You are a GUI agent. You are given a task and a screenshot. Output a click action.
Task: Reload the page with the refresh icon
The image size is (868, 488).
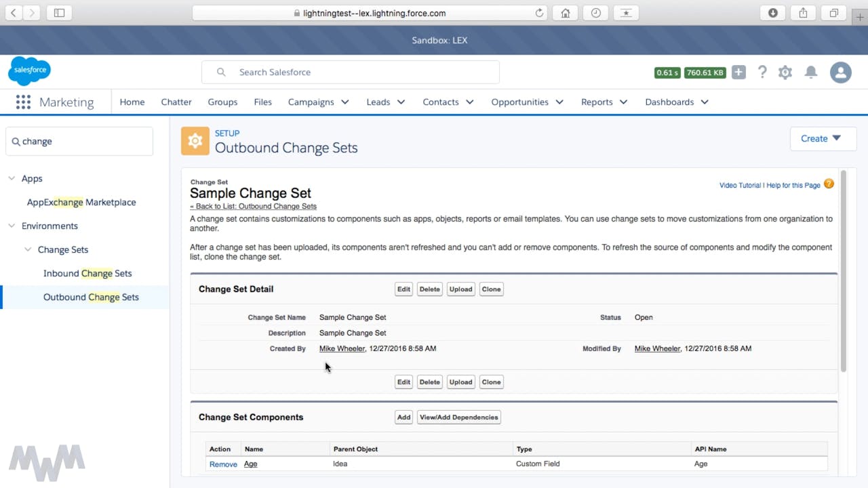click(x=540, y=13)
